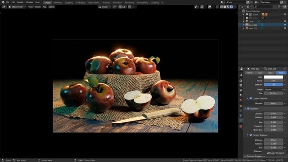Toggle the Shadow checkbox

(248, 108)
